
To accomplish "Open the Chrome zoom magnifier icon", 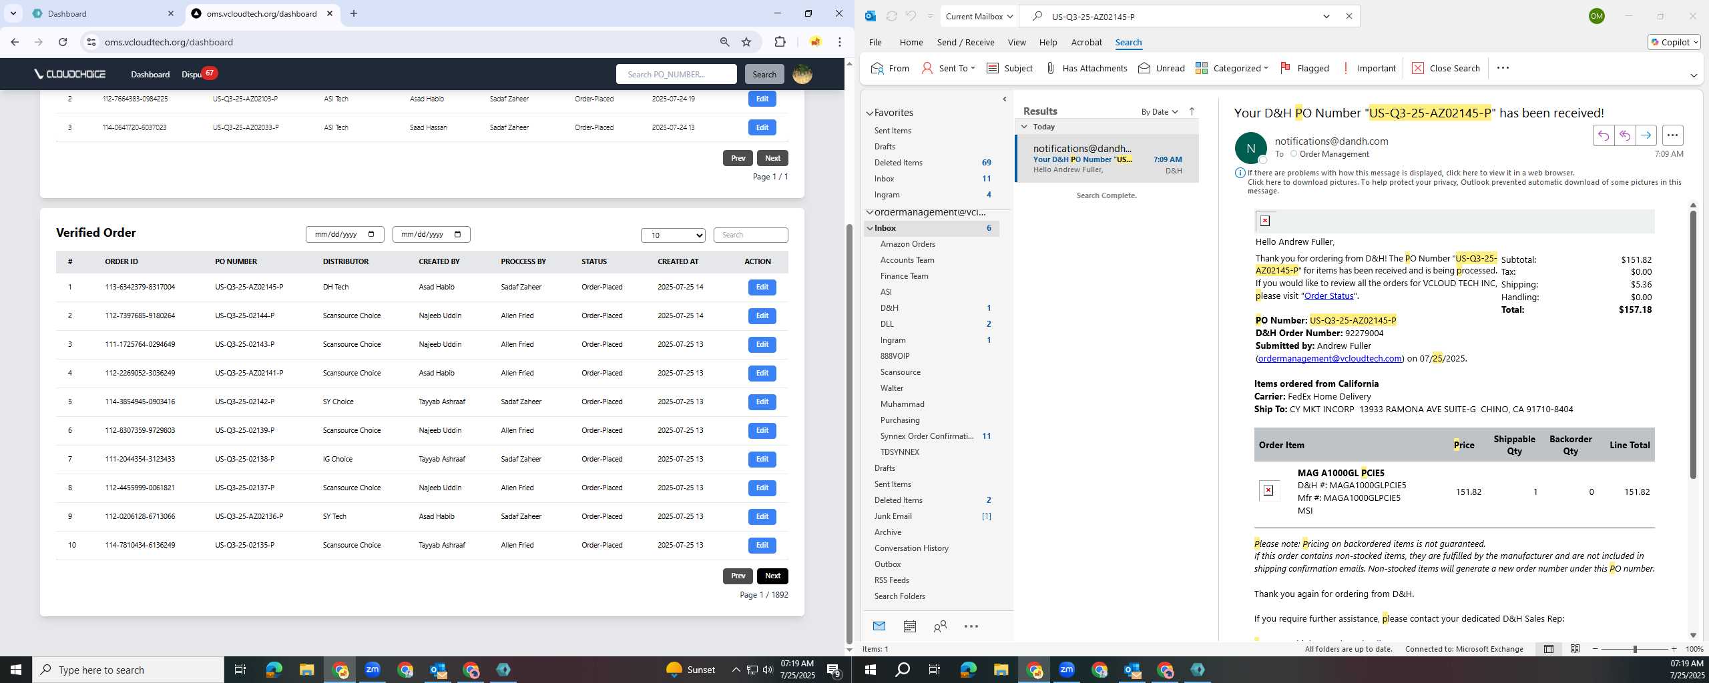I will [724, 42].
